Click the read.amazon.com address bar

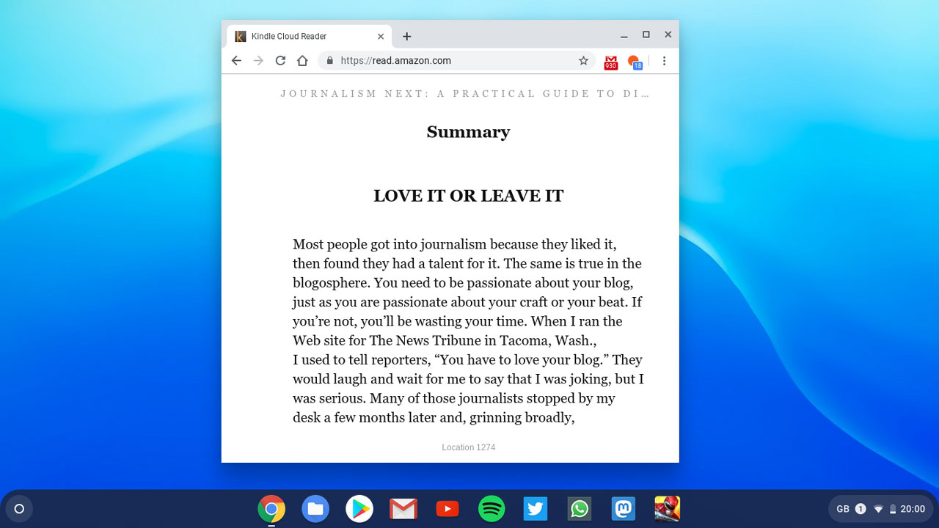pos(456,61)
